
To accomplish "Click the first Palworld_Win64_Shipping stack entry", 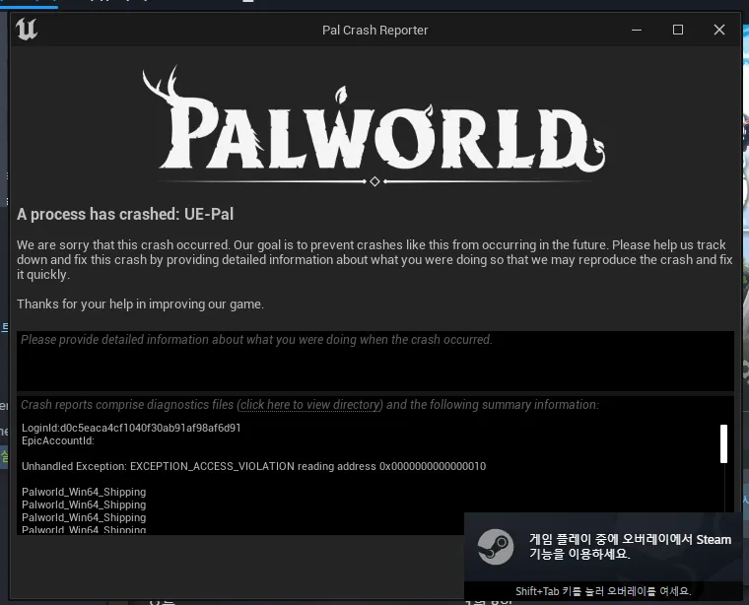I will point(84,492).
